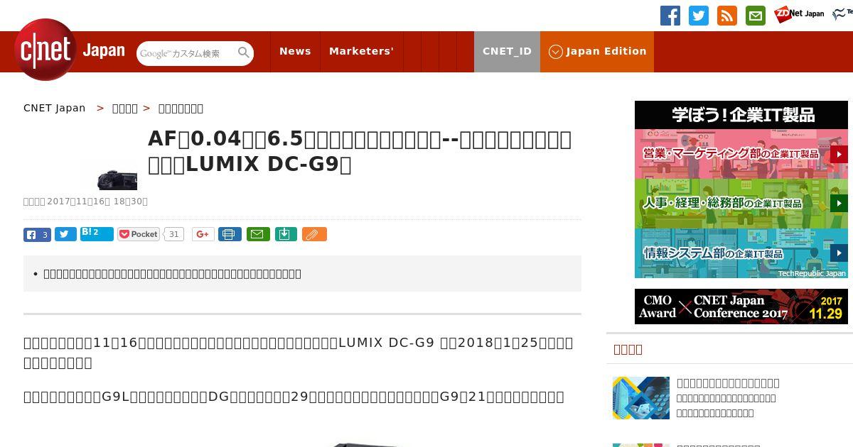This screenshot has width=853, height=447.
Task: Click the Pocket count 31 bubble
Action: click(x=173, y=234)
